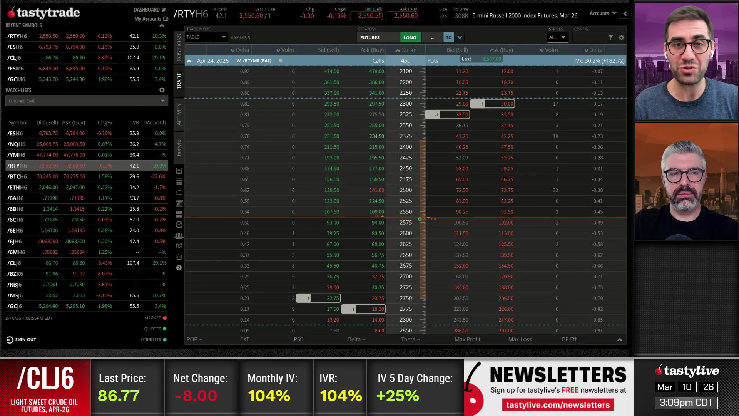Open the watchlist list icon in sidebar
The height and width of the screenshot is (416, 739).
pos(179,181)
